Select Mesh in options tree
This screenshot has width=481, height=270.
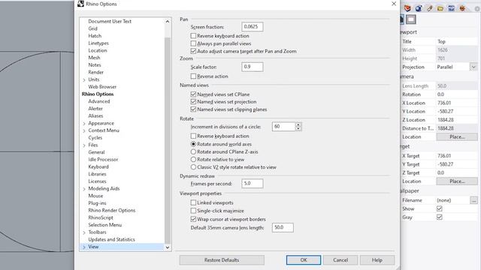(x=94, y=58)
